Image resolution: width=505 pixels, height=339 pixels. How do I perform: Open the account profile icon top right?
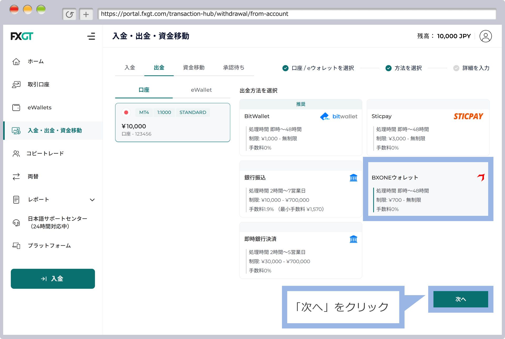(x=486, y=36)
